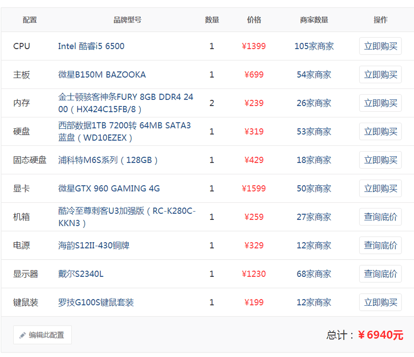Click the 电源 category label
This screenshot has width=414, height=357.
tap(21, 246)
